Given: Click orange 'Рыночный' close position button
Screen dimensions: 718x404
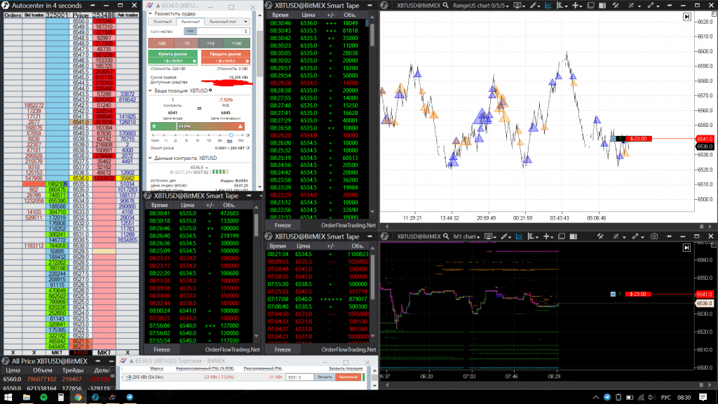Looking at the screenshot, I should (348, 377).
